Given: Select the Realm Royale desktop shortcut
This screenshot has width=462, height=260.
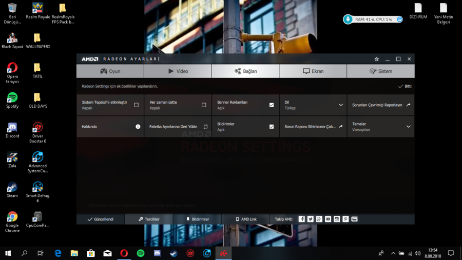Looking at the screenshot, I should (37, 11).
